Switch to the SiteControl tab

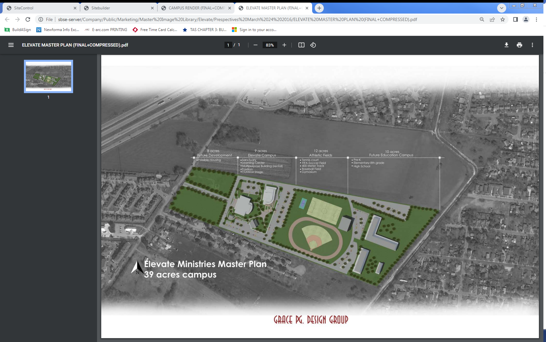pos(41,8)
